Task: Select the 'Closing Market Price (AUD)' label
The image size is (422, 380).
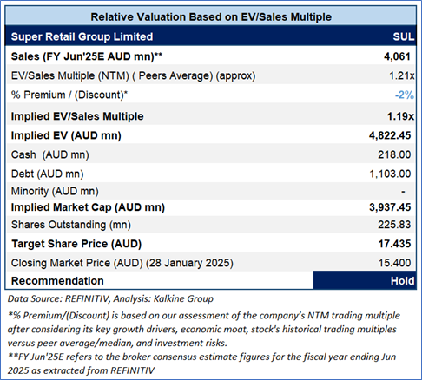Action: pos(122,263)
